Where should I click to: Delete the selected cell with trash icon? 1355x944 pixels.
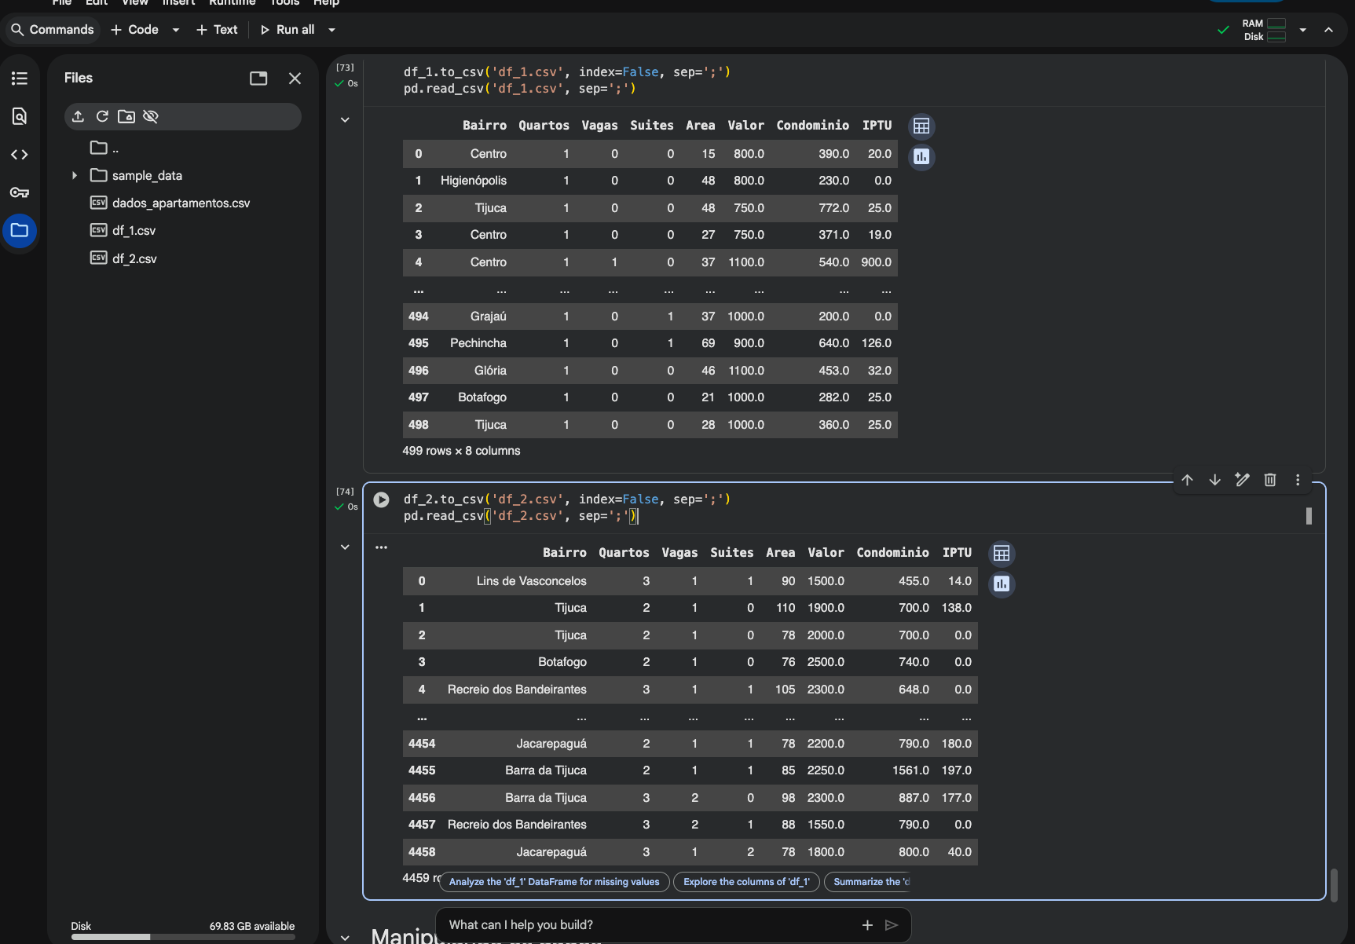pyautogui.click(x=1269, y=480)
